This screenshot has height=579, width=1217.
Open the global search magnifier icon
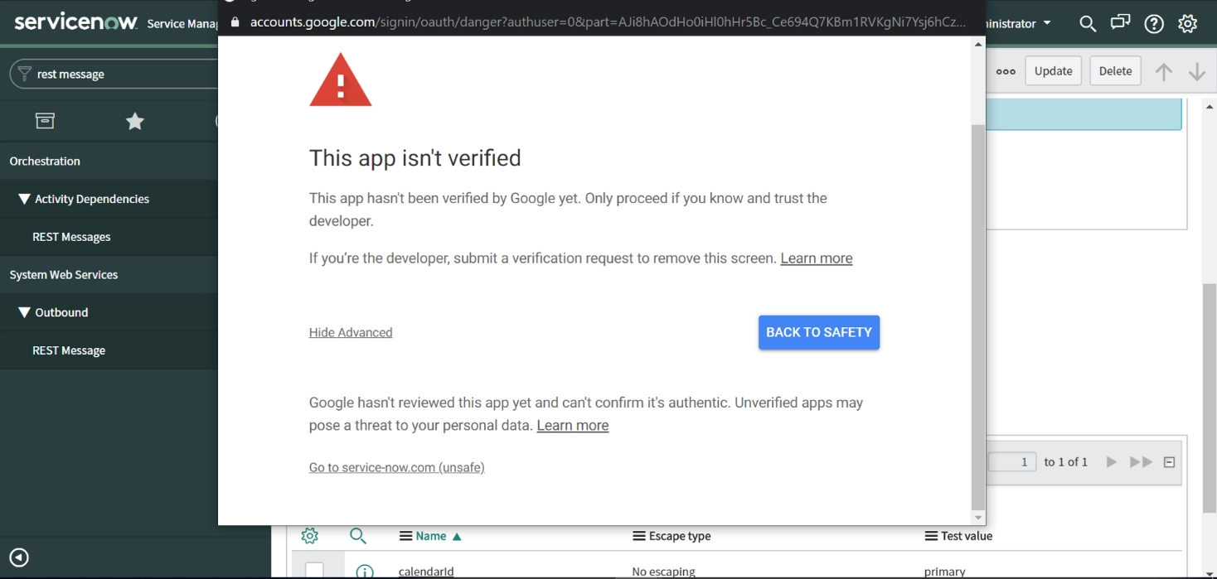pos(1088,24)
